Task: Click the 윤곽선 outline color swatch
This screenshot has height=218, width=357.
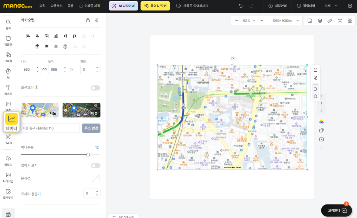Action: click(x=96, y=178)
